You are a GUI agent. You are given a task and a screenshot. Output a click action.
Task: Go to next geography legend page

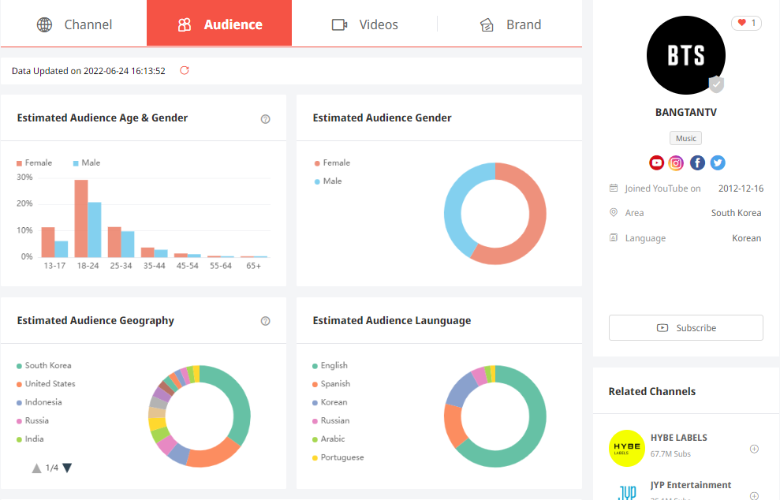(67, 468)
